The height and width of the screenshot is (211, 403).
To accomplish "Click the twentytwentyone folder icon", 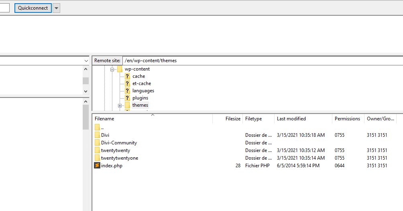I will [x=97, y=158].
